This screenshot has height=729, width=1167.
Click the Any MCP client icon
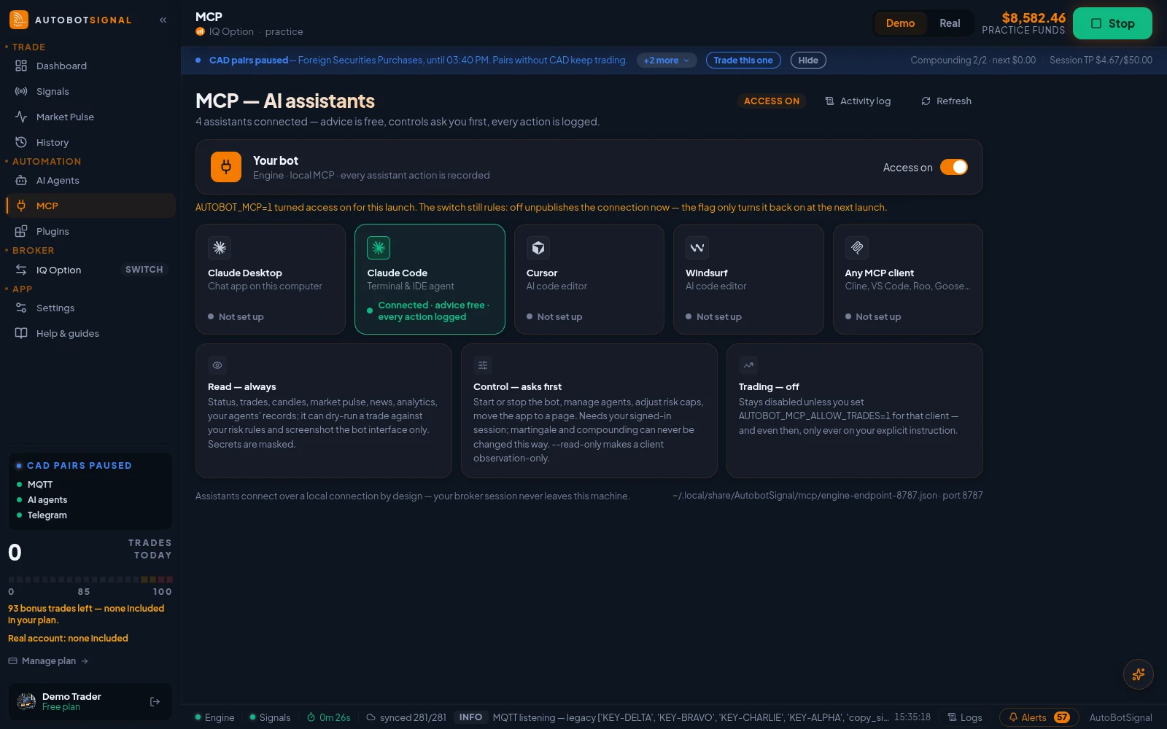857,248
